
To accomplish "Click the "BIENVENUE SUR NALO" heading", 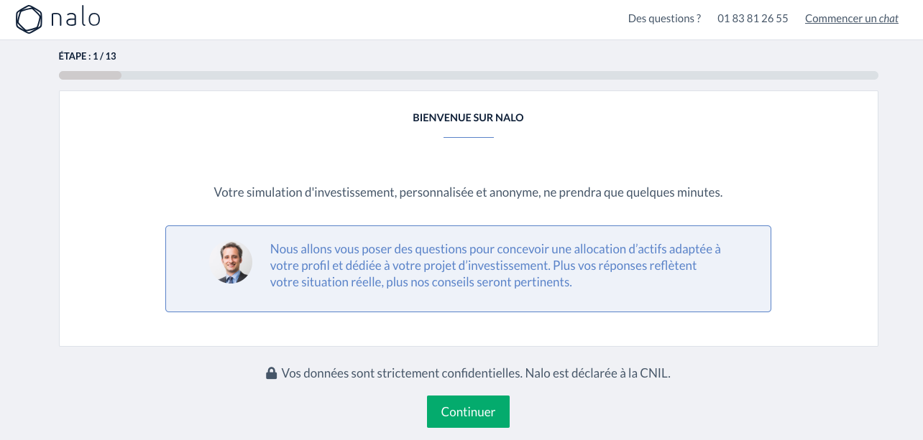I will (468, 118).
